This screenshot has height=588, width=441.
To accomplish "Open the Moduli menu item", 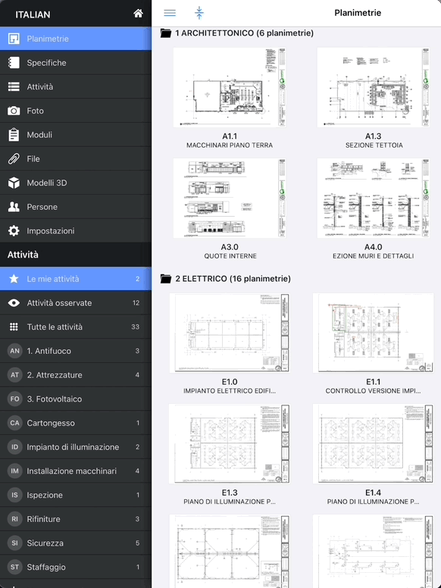I will click(x=76, y=135).
